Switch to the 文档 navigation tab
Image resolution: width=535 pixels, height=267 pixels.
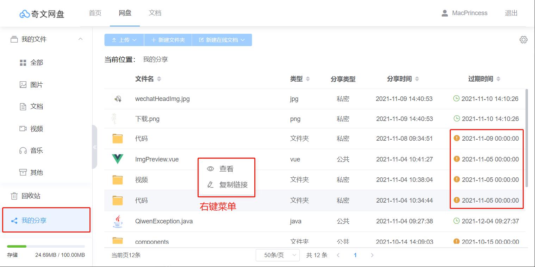click(x=155, y=13)
